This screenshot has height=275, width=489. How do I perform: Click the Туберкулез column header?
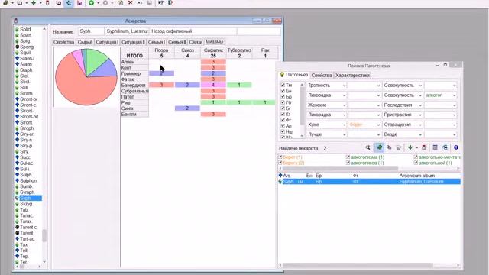(239, 50)
